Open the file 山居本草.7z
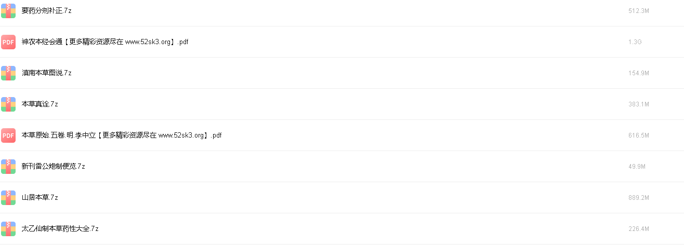This screenshot has width=684, height=245. coord(40,198)
